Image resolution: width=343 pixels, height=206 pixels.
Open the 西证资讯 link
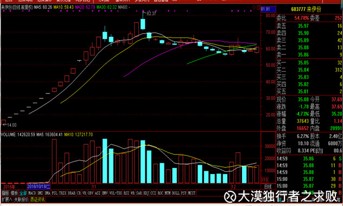click(x=37, y=199)
